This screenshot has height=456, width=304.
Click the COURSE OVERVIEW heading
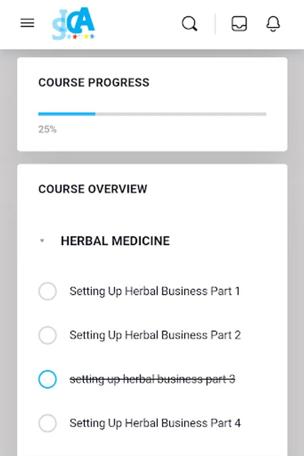coord(93,189)
